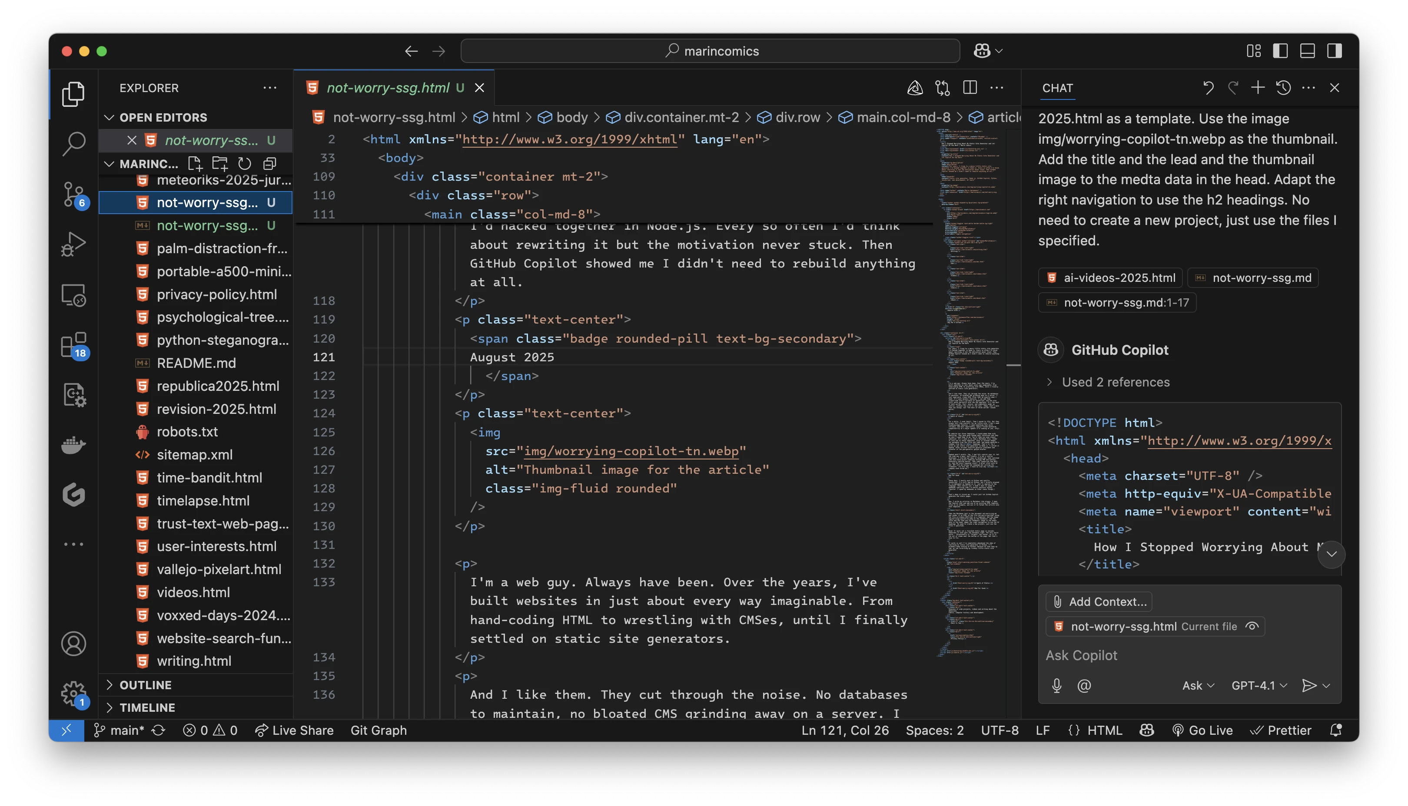
Task: Select the not-worry-ssg.html editor tab
Action: (388, 87)
